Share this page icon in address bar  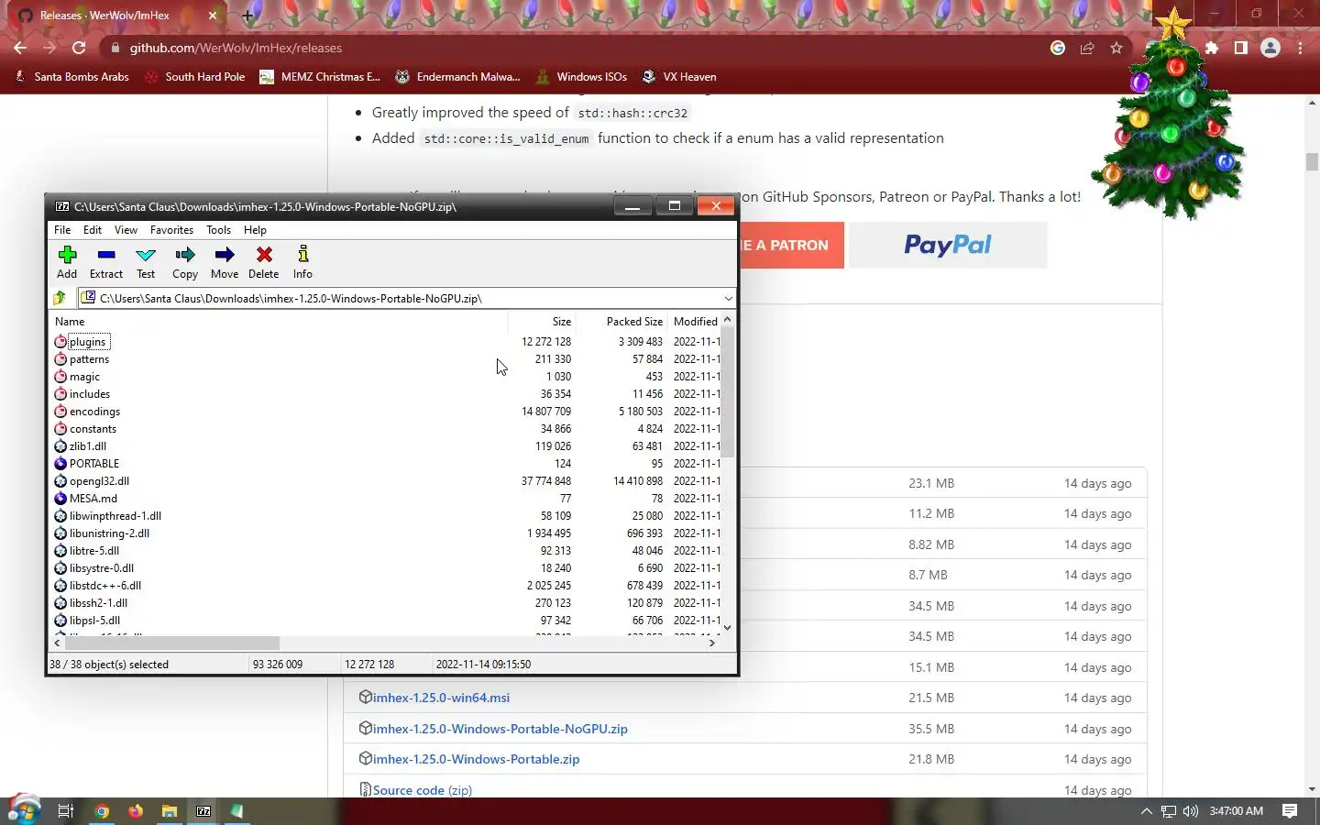(x=1087, y=48)
